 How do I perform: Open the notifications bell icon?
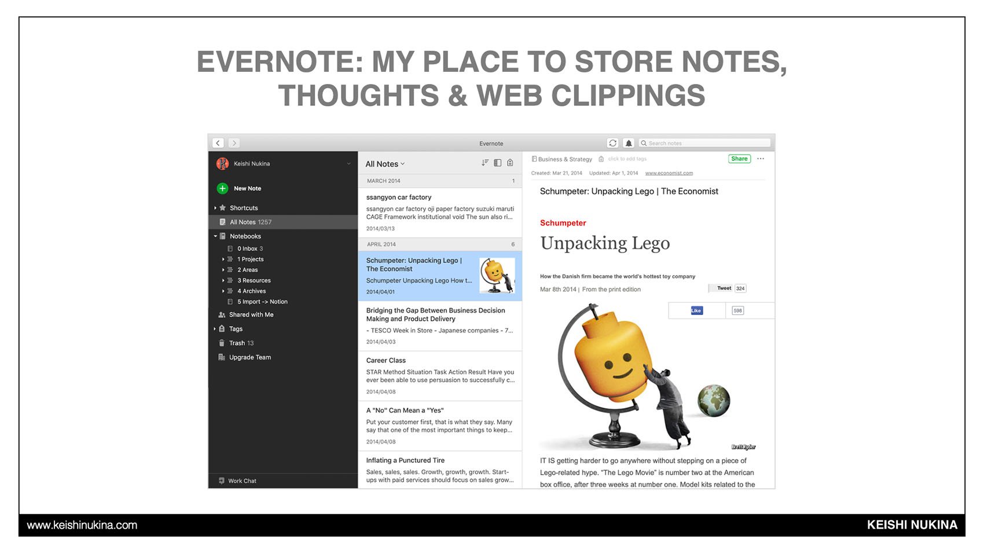(x=629, y=143)
